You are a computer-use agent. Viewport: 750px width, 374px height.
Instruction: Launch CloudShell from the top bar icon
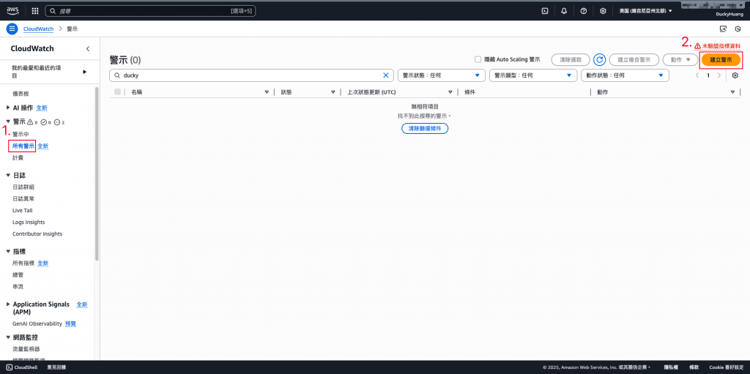coord(544,10)
